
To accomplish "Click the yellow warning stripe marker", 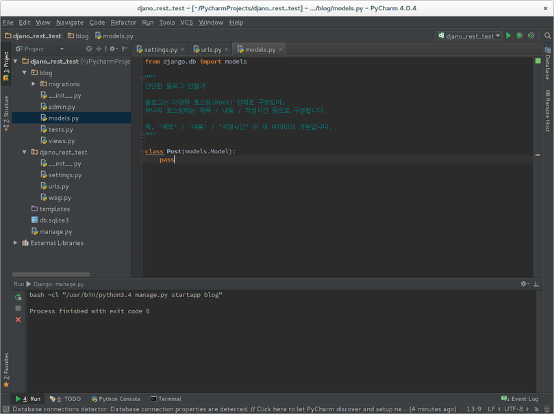I will pyautogui.click(x=538, y=155).
